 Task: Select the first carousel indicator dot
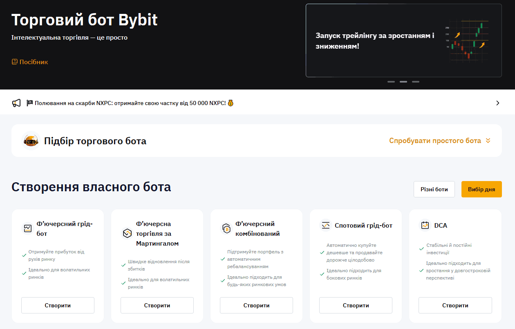pyautogui.click(x=391, y=82)
